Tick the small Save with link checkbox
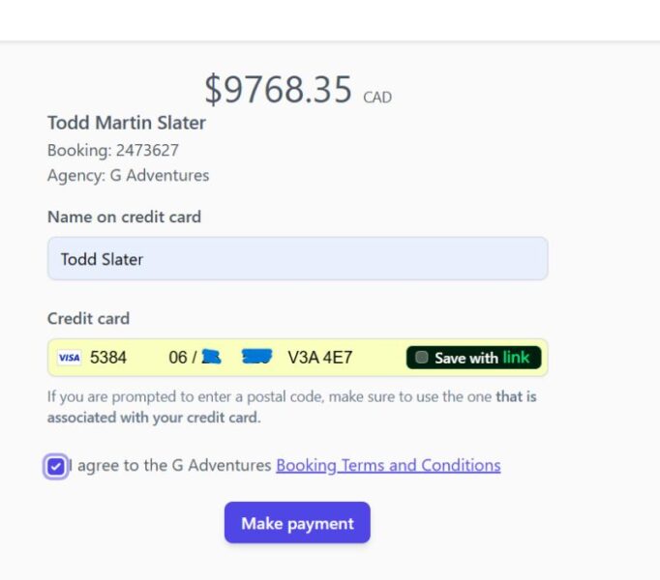The image size is (660, 580). click(x=422, y=358)
